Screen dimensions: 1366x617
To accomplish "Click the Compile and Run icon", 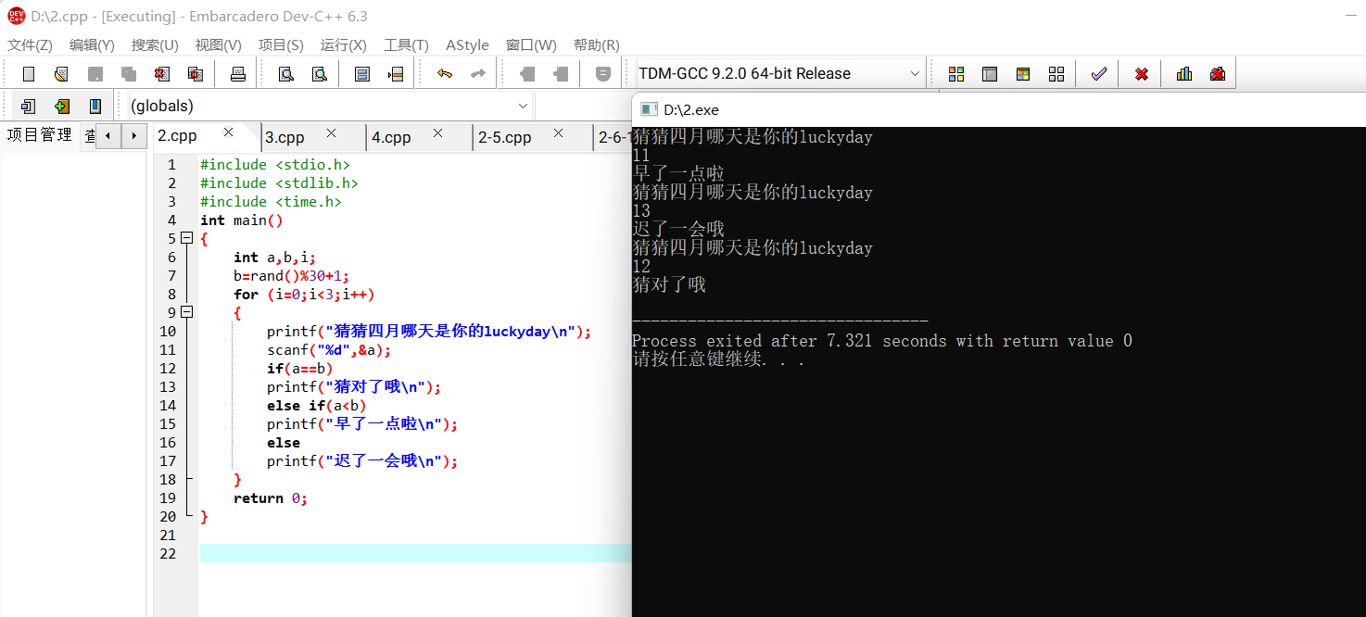I will 1023,74.
